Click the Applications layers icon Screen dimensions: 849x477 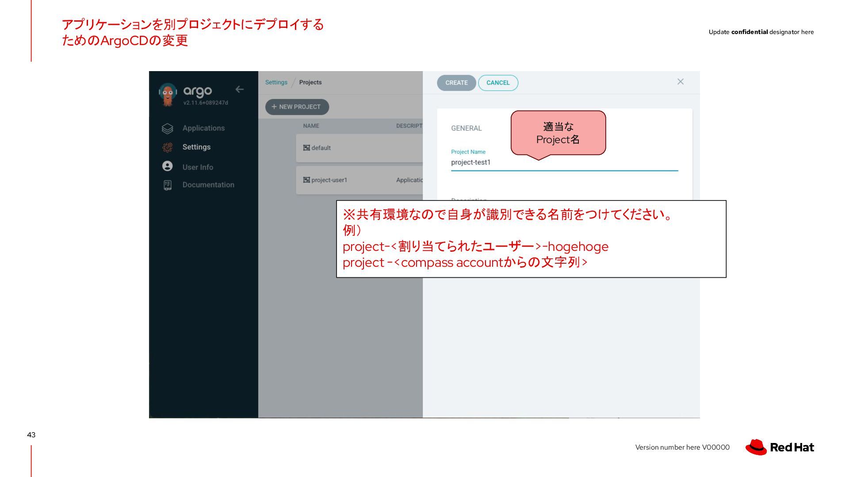point(168,129)
